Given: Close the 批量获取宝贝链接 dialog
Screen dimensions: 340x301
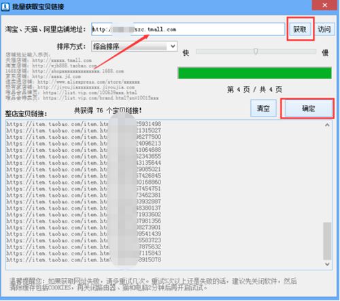Looking at the screenshot, I should click(x=324, y=5).
